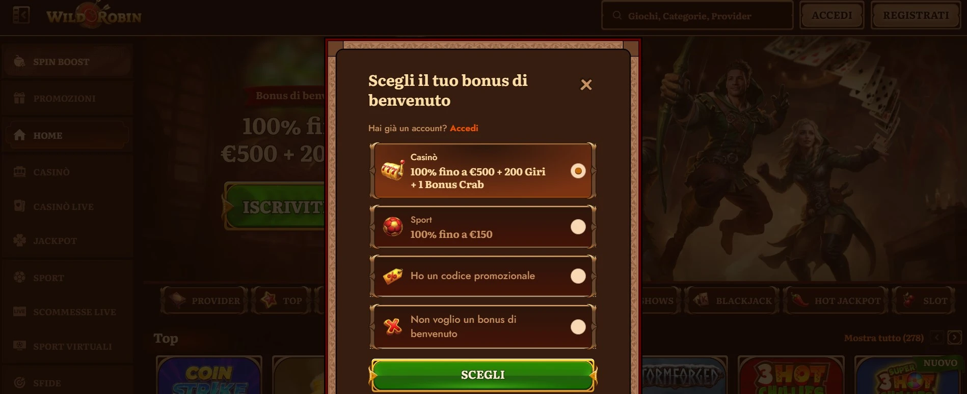Open the Accedi link in dialog
The width and height of the screenshot is (967, 394).
[464, 128]
